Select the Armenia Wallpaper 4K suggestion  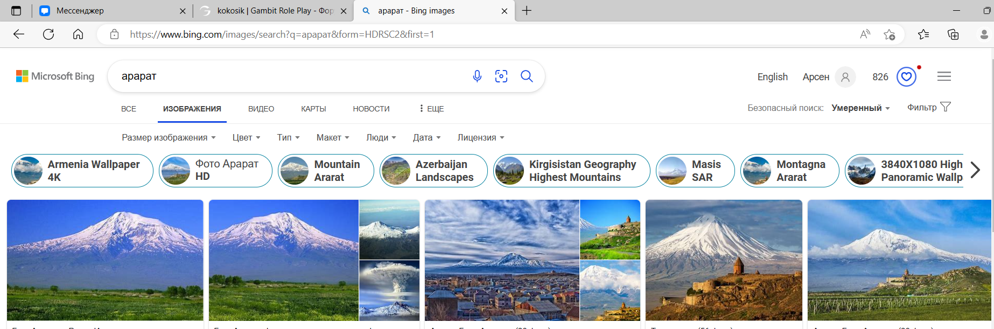(x=82, y=171)
